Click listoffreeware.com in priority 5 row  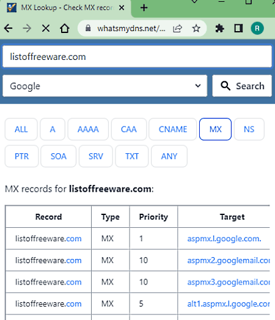(x=48, y=304)
